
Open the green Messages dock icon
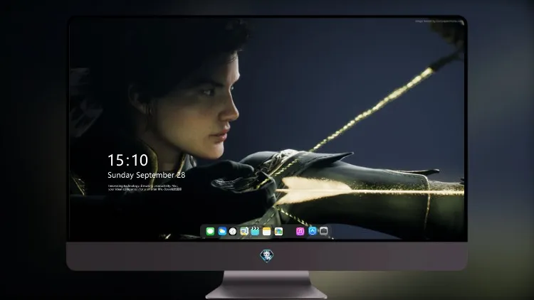point(210,231)
